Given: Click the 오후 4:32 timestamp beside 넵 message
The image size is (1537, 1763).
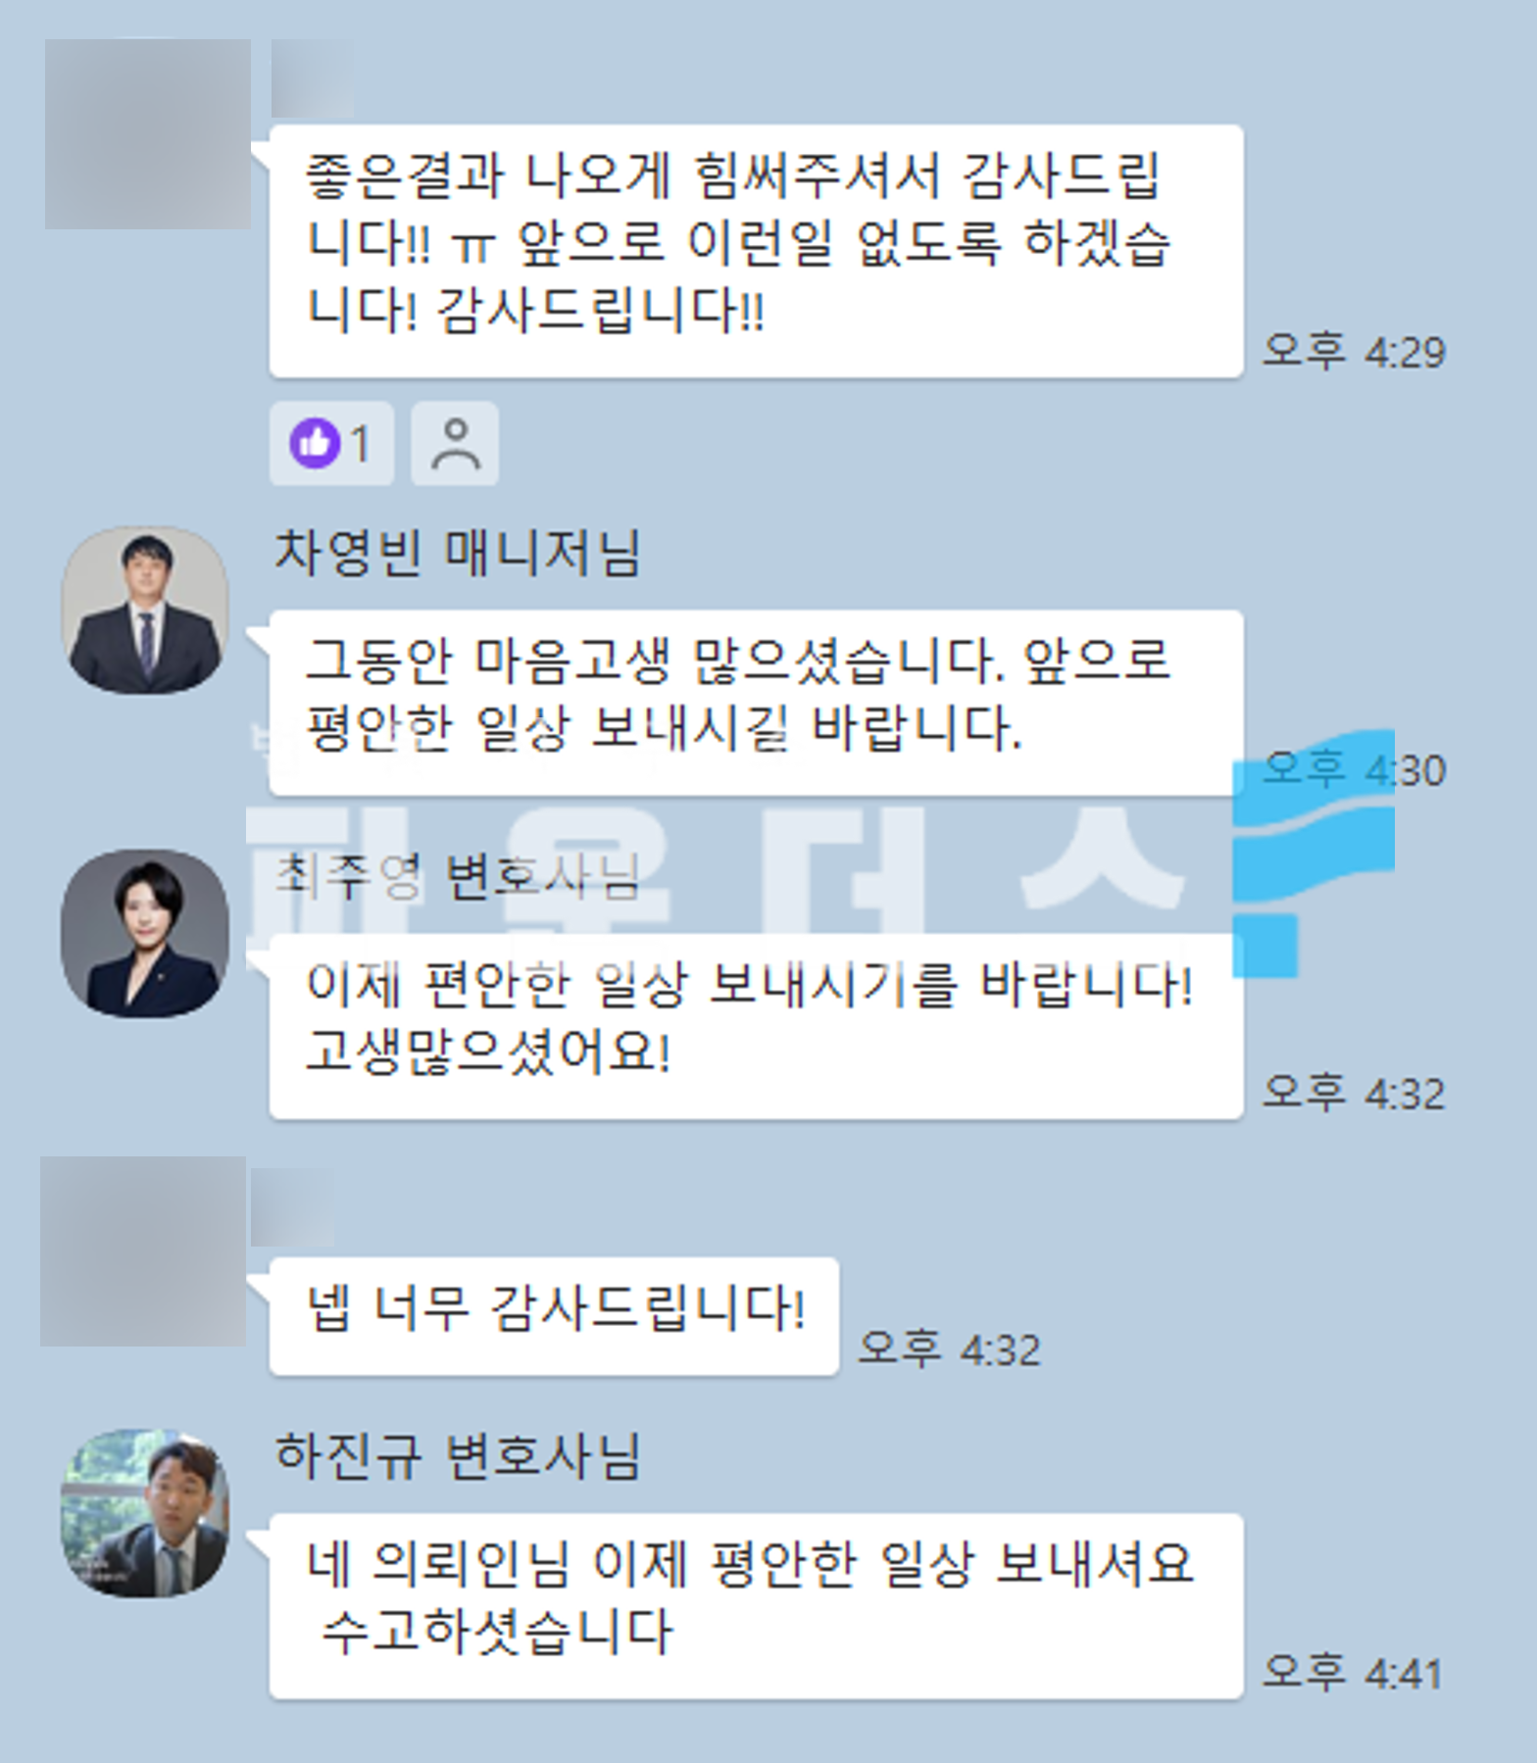Looking at the screenshot, I should click(949, 1349).
